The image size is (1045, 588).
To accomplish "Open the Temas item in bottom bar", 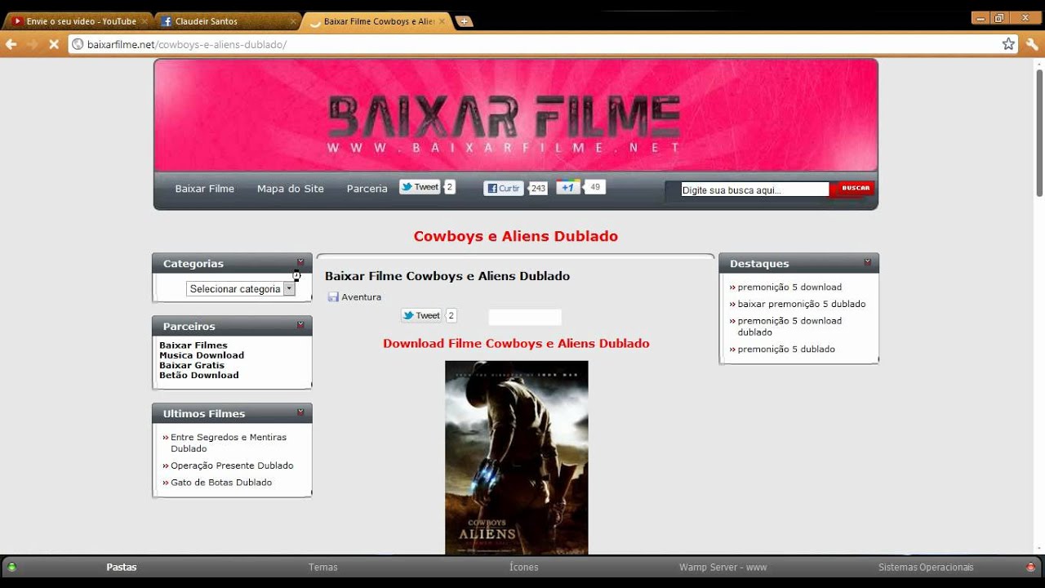I will [323, 567].
